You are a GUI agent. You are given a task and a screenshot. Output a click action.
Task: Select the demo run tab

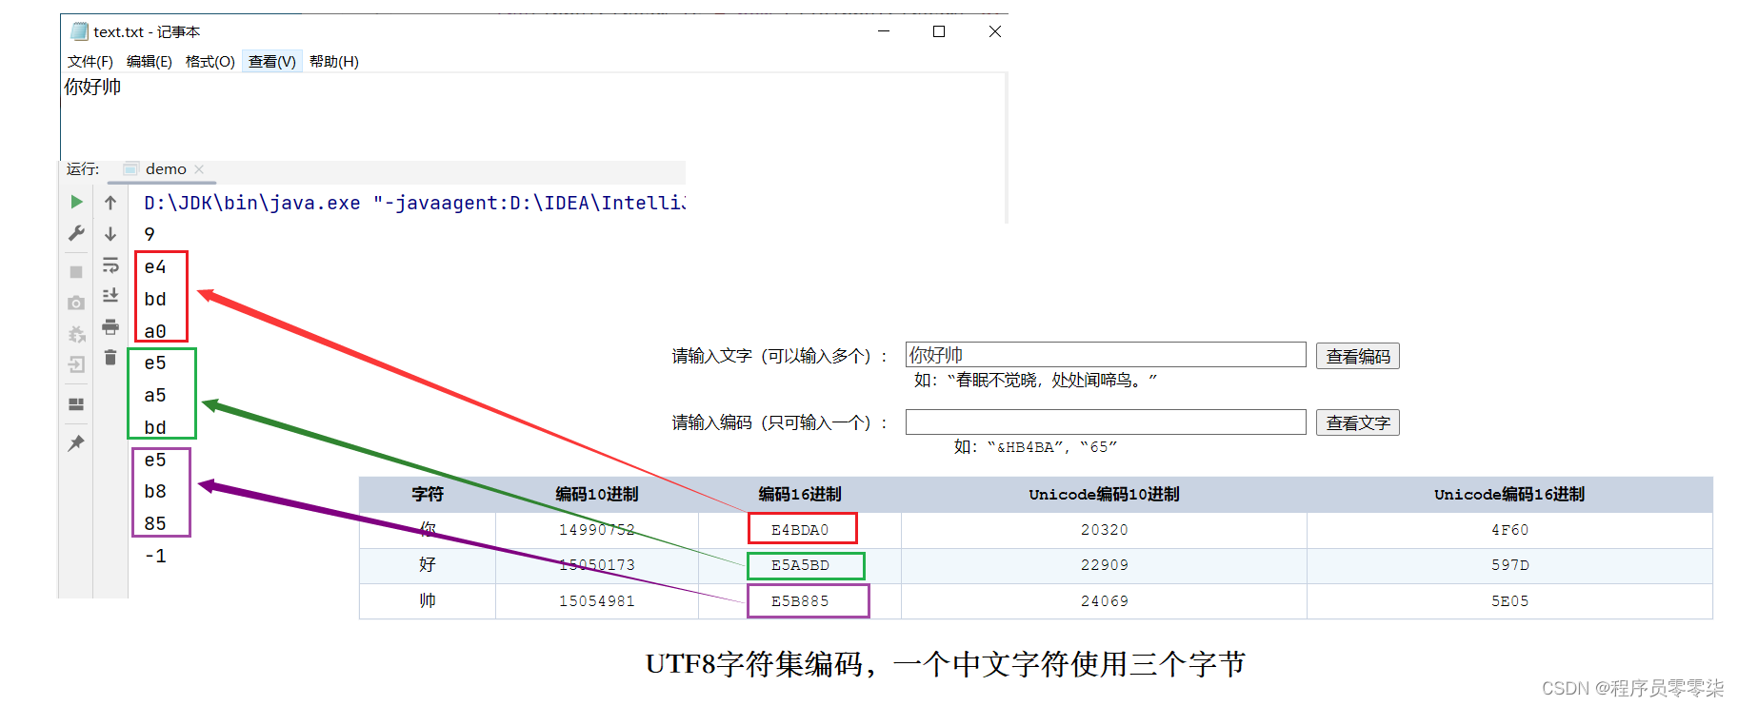pyautogui.click(x=164, y=169)
